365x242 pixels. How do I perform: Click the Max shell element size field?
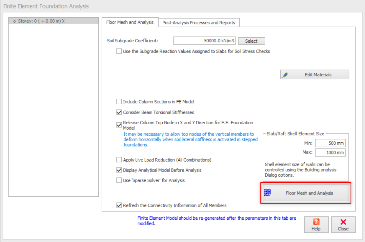pos(330,152)
